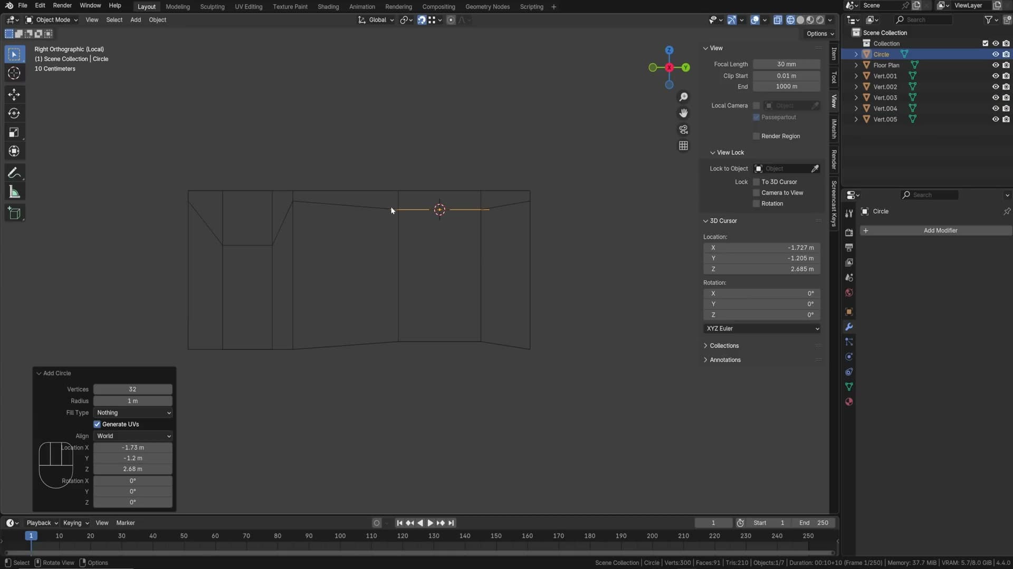This screenshot has width=1013, height=569.
Task: Toggle proportional editing icon
Action: coord(451,20)
